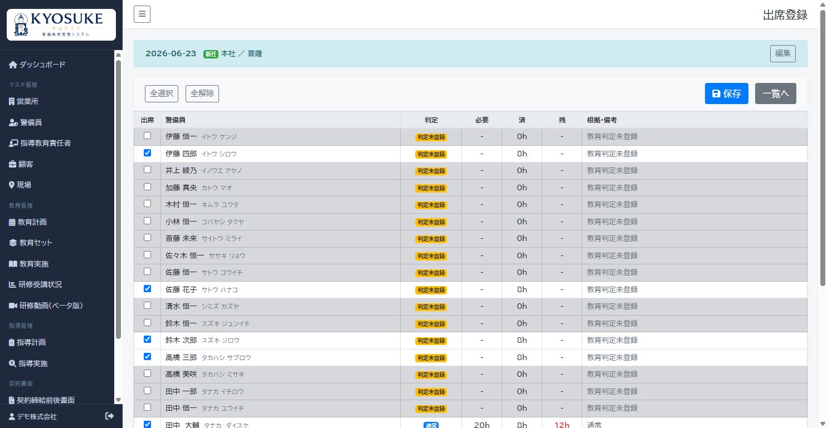Check attendance for 加藤 真央

click(x=147, y=186)
